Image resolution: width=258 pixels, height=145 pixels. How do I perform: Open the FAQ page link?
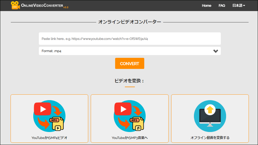click(222, 6)
